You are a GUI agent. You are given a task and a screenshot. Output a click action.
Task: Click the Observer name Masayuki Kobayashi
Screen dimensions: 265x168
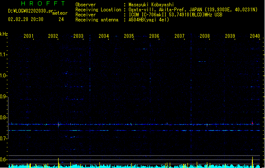[x=151, y=5]
